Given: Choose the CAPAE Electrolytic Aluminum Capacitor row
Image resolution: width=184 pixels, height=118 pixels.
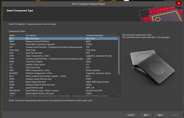Looking at the screenshot, I should [63, 44].
